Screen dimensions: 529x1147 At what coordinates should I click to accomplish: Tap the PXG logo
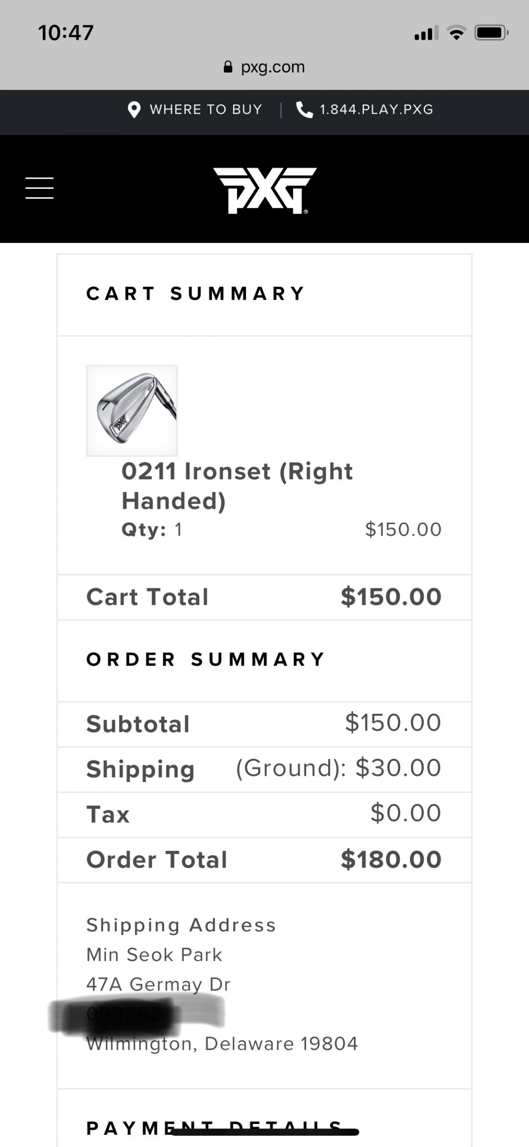click(264, 190)
